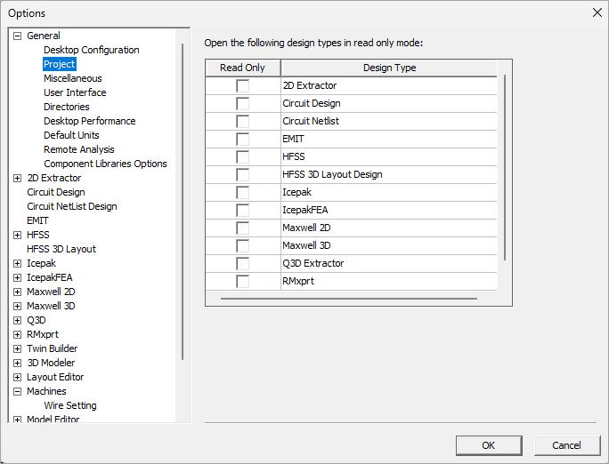Collapse the General tree node
This screenshot has height=464, width=609.
pos(17,36)
